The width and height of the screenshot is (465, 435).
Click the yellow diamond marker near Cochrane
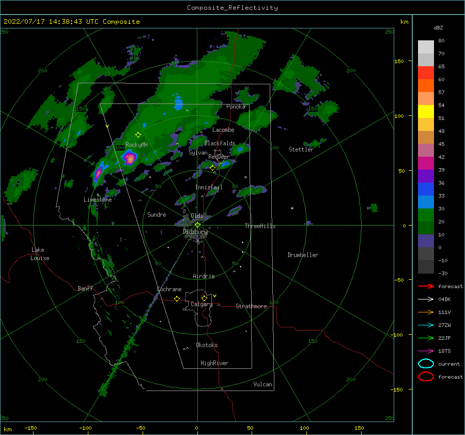coord(177,298)
